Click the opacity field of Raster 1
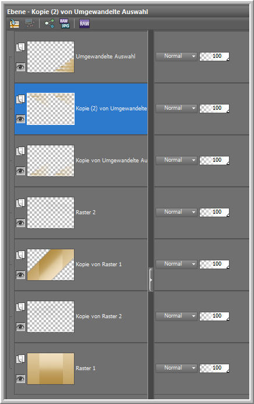The width and height of the screenshot is (254, 404). (214, 368)
